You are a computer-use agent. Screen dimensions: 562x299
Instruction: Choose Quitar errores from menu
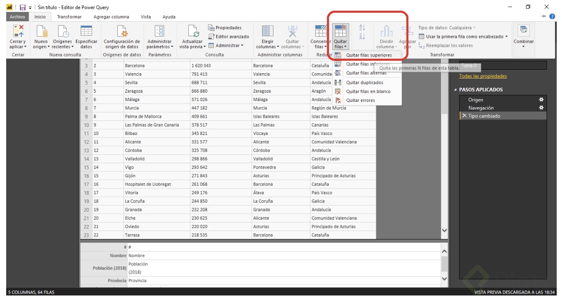(x=367, y=100)
